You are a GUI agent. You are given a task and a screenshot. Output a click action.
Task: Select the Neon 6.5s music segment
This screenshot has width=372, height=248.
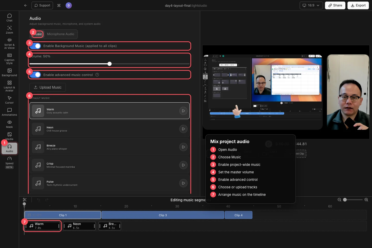pyautogui.click(x=79, y=226)
